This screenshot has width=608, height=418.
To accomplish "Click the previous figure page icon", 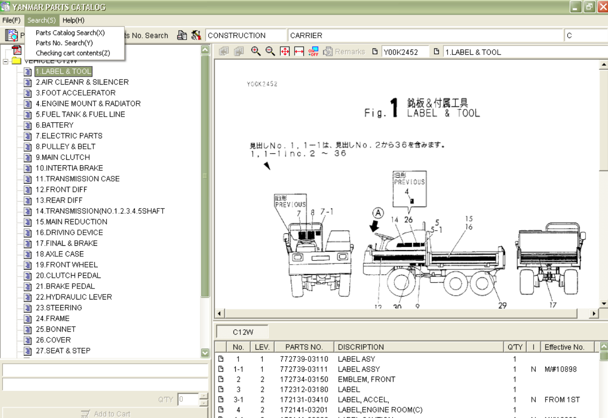I will [x=224, y=51].
